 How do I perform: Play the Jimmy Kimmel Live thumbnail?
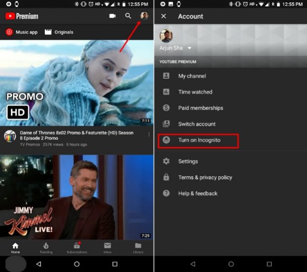point(77,197)
